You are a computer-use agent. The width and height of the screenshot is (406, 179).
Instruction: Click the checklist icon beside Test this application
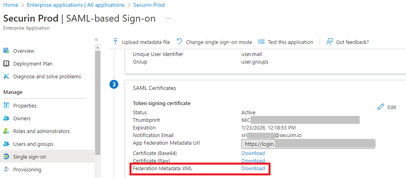click(261, 42)
